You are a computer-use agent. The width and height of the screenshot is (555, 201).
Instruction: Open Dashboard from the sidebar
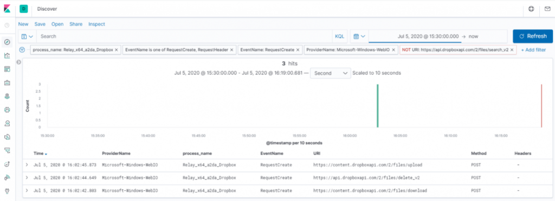coord(7,69)
